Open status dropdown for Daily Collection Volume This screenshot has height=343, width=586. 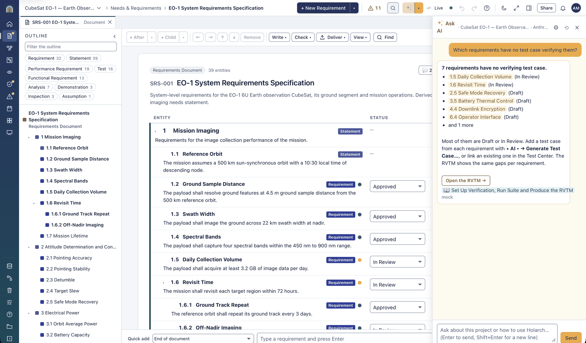(397, 262)
